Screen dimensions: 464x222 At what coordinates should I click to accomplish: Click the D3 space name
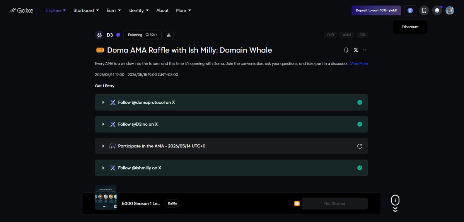pyautogui.click(x=110, y=35)
